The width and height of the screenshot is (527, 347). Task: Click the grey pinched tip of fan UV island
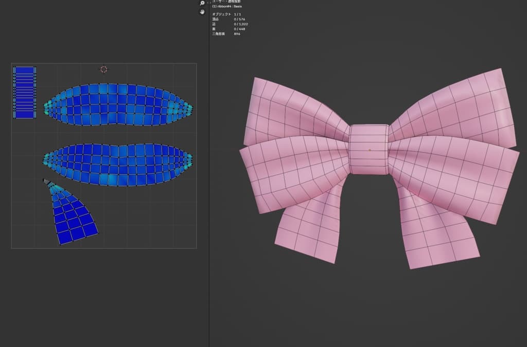pyautogui.click(x=46, y=181)
